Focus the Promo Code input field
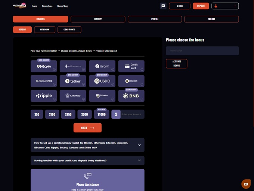This screenshot has width=254, height=191. (x=202, y=50)
